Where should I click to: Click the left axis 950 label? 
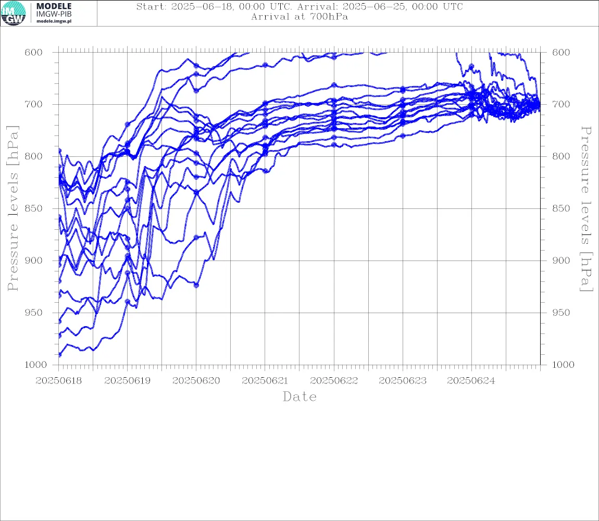33,313
